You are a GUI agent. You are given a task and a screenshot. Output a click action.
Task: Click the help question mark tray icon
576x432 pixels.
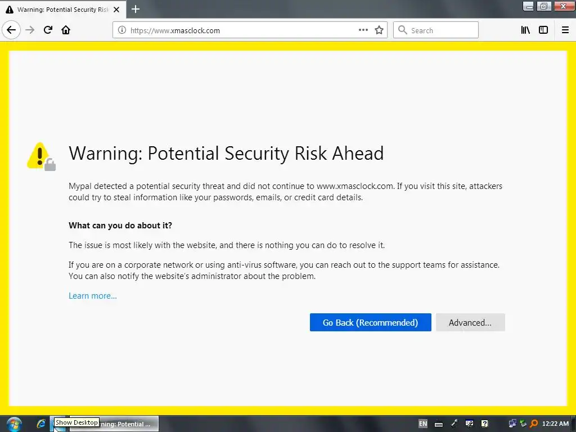485,424
